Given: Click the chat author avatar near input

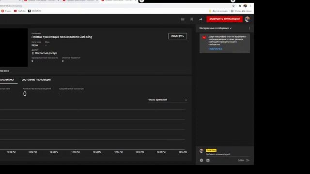Looking at the screenshot, I should coord(201,151).
